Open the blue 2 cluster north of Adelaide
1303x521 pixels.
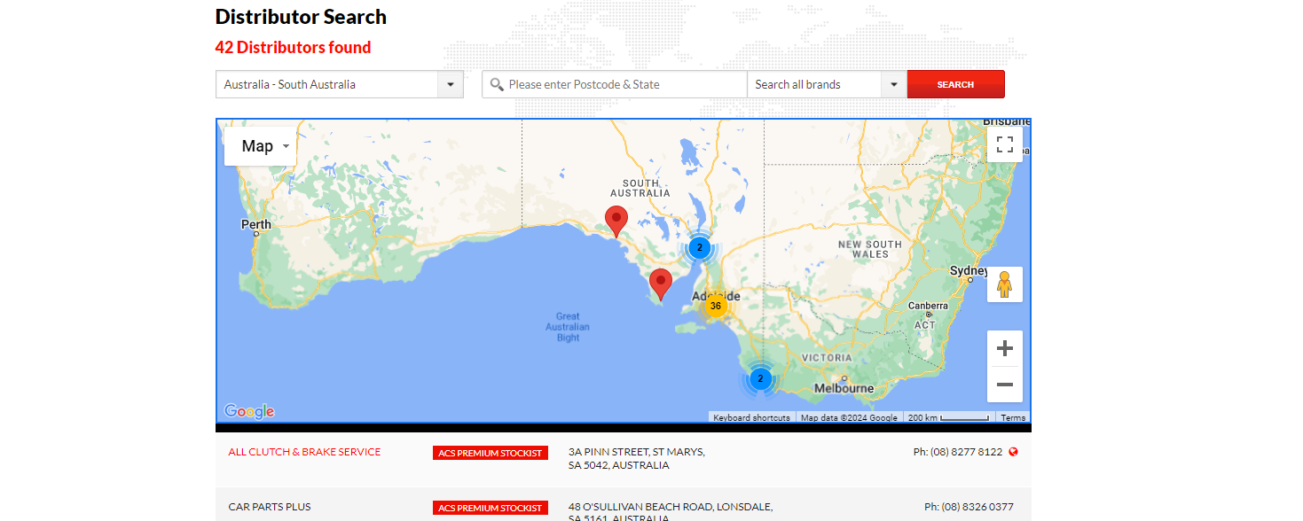(699, 247)
